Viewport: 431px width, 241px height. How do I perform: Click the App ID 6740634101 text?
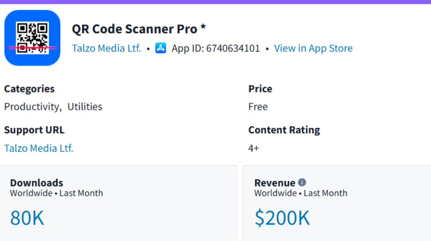[x=215, y=48]
